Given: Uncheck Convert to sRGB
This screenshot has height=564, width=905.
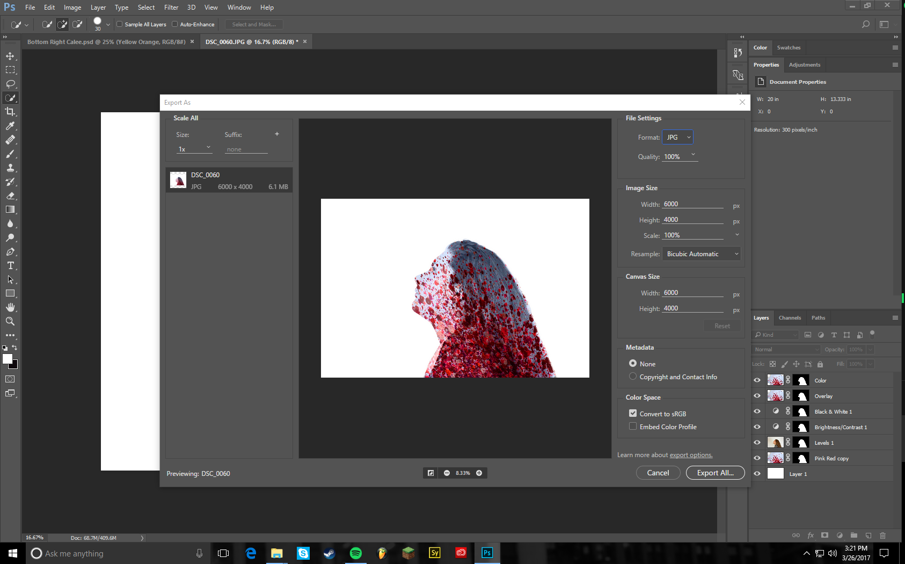Looking at the screenshot, I should pyautogui.click(x=633, y=414).
